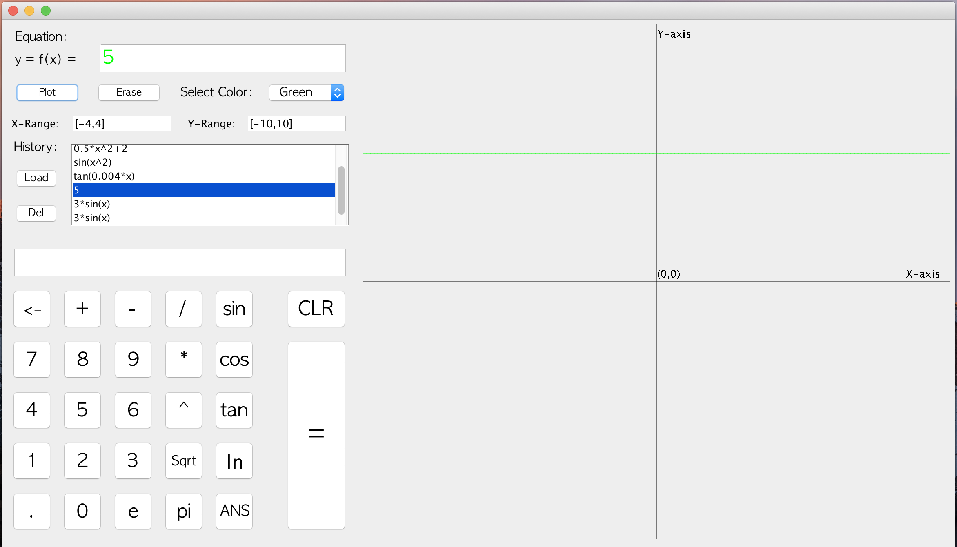
Task: Select highlighted history entry 5
Action: click(203, 190)
